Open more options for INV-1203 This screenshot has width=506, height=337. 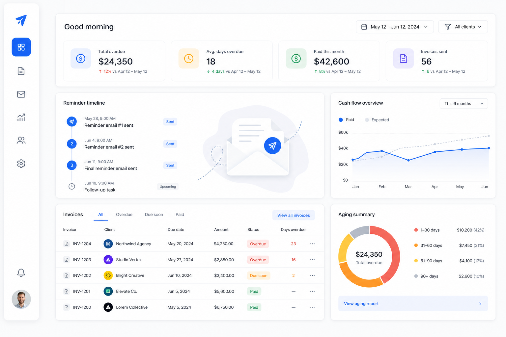tap(312, 260)
